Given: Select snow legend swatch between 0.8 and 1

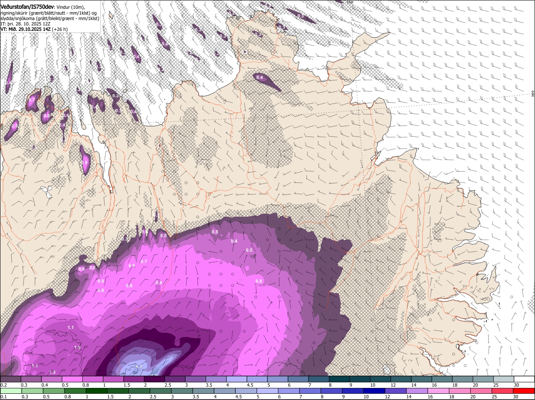Looking at the screenshot, I should pyautogui.click(x=92, y=379).
